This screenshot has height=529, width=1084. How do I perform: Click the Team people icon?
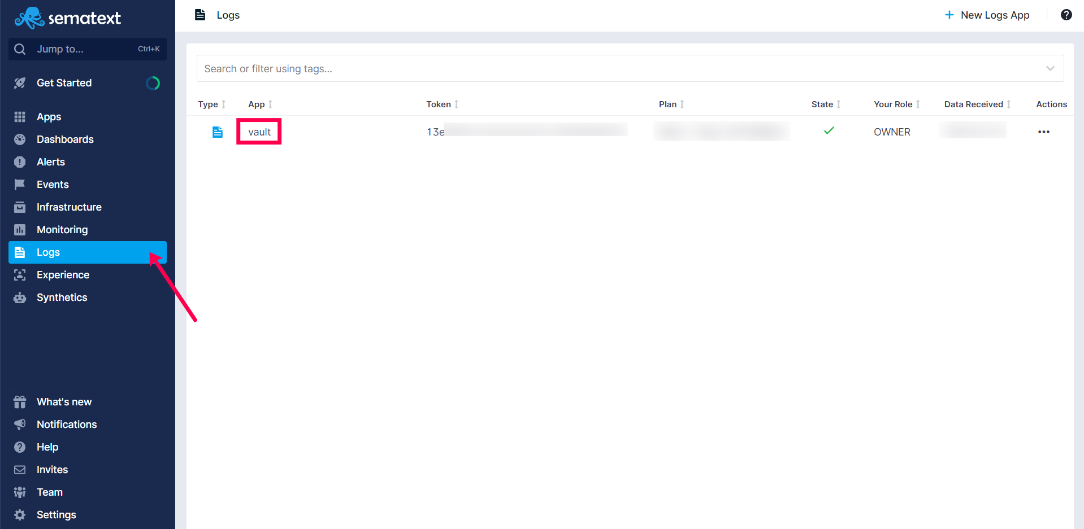pos(20,492)
